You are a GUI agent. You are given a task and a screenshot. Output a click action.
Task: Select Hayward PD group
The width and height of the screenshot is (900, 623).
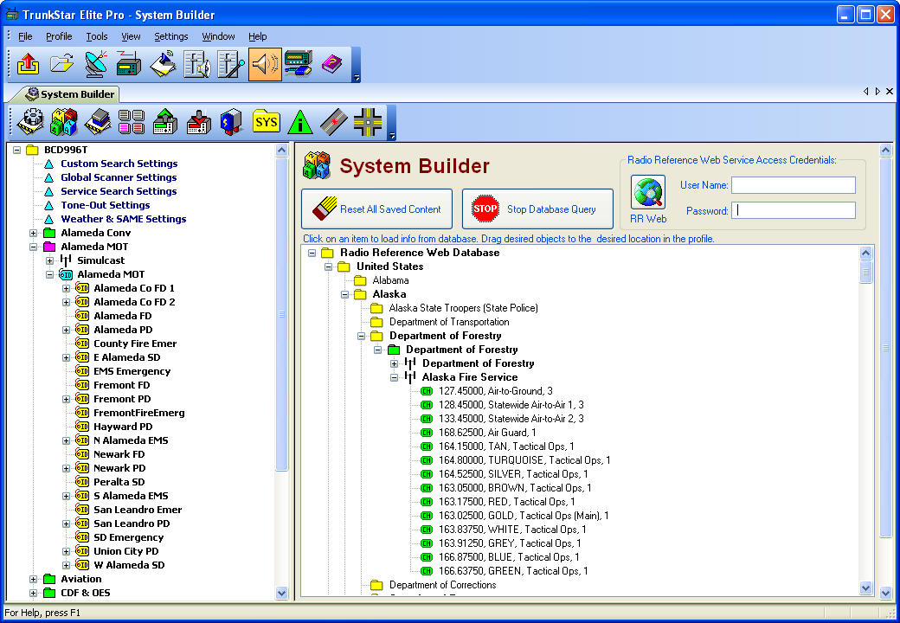click(123, 427)
